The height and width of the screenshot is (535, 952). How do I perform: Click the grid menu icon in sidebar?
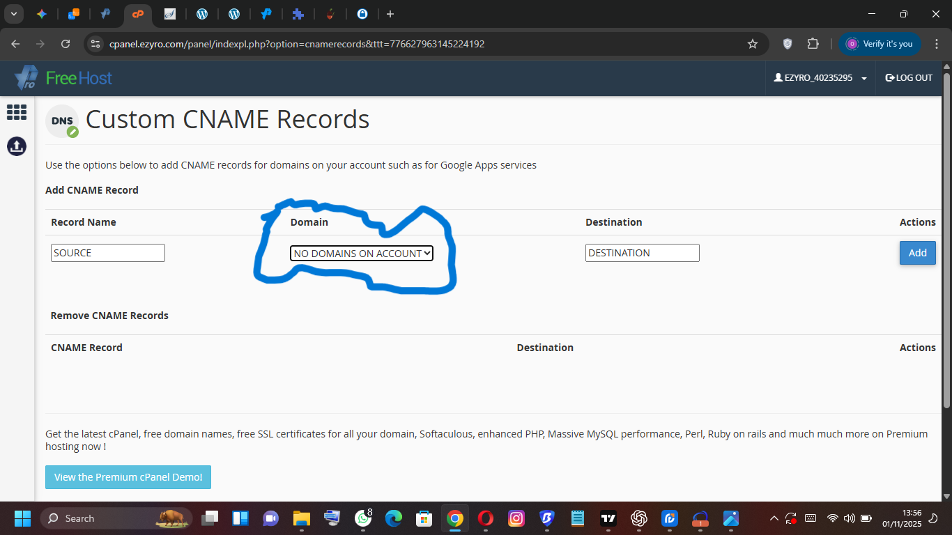point(17,112)
